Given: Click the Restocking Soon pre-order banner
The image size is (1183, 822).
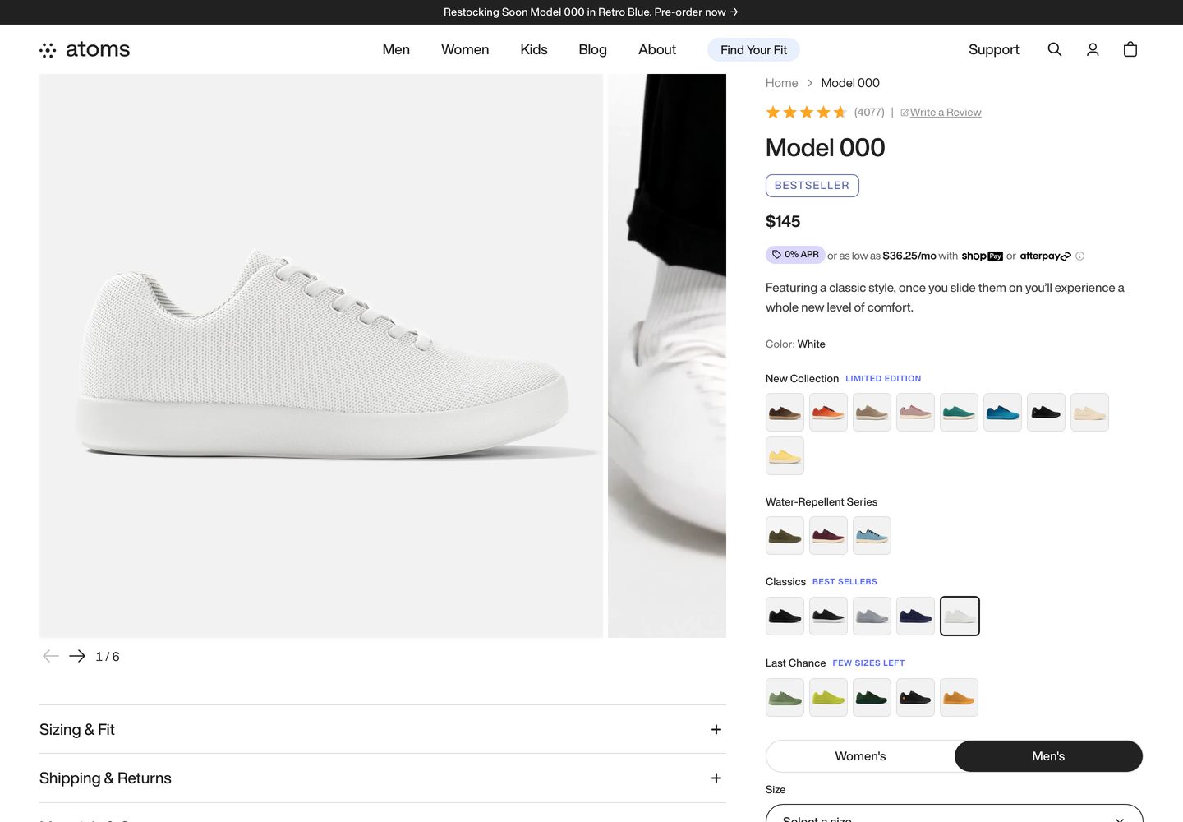Looking at the screenshot, I should click(591, 12).
